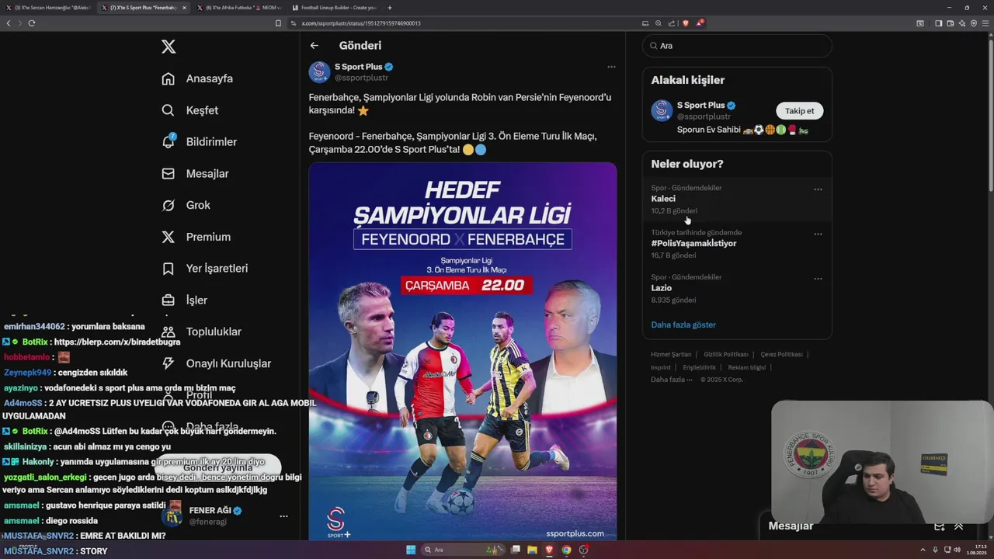This screenshot has width=994, height=559.
Task: Reload the page
Action: (31, 23)
